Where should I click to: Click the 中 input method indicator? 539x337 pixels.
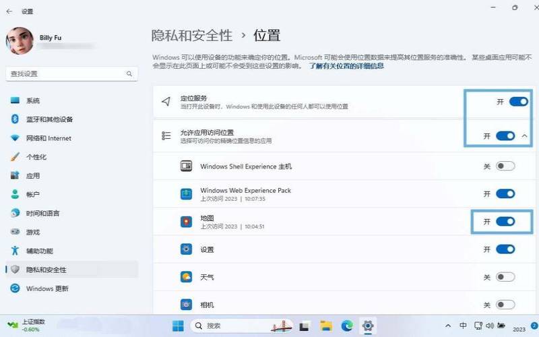click(x=463, y=326)
